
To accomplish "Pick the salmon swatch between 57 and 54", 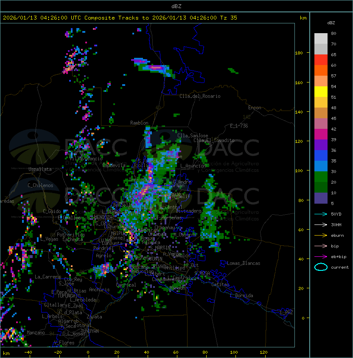I will (x=321, y=81).
